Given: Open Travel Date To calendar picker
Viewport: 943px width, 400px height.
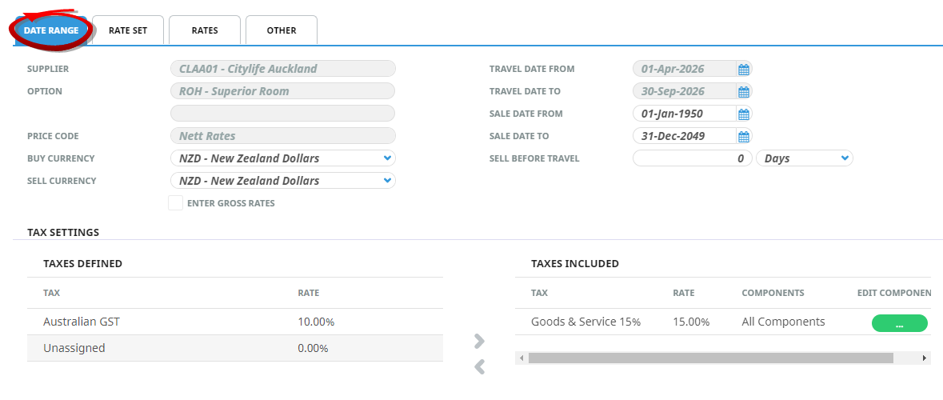Looking at the screenshot, I should tap(743, 91).
